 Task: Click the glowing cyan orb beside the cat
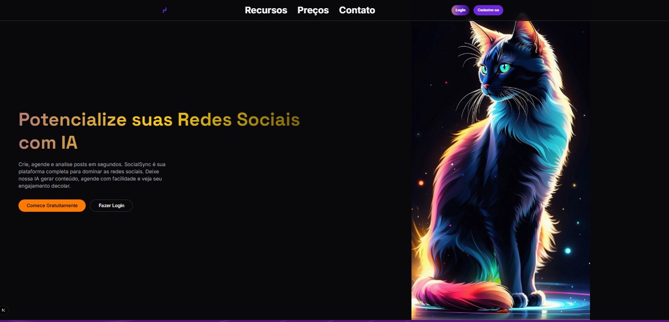[567, 251]
